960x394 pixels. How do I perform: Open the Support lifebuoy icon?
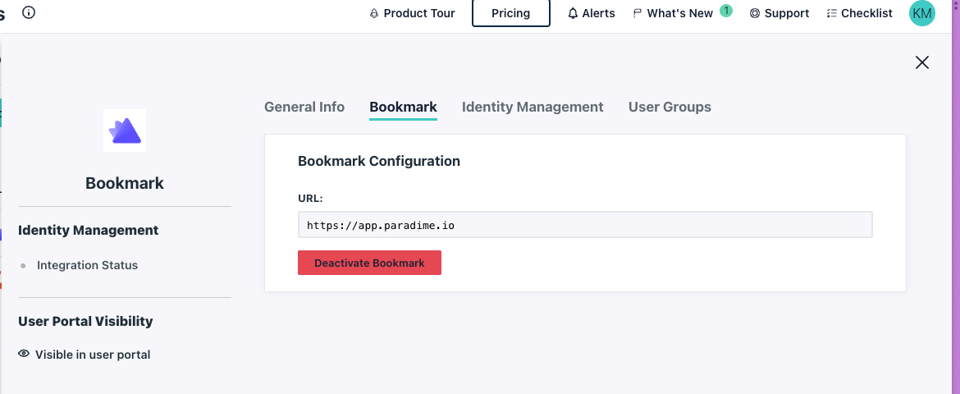(x=755, y=13)
